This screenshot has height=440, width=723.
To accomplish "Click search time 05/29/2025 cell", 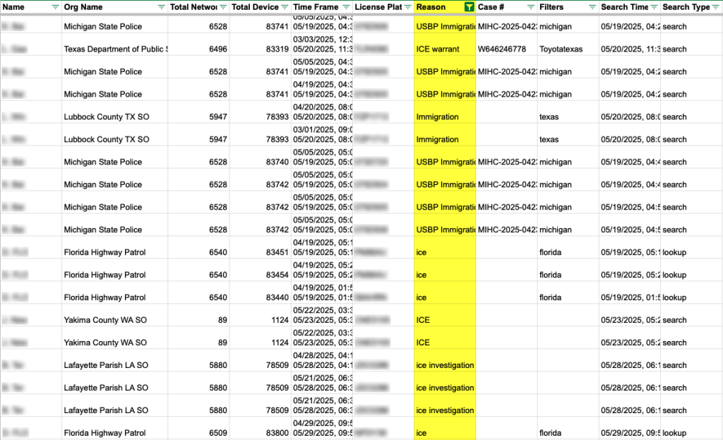I will [x=629, y=429].
